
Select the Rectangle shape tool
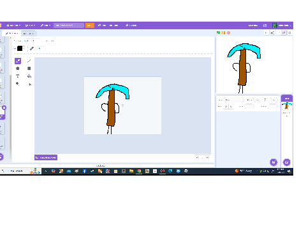29,68
